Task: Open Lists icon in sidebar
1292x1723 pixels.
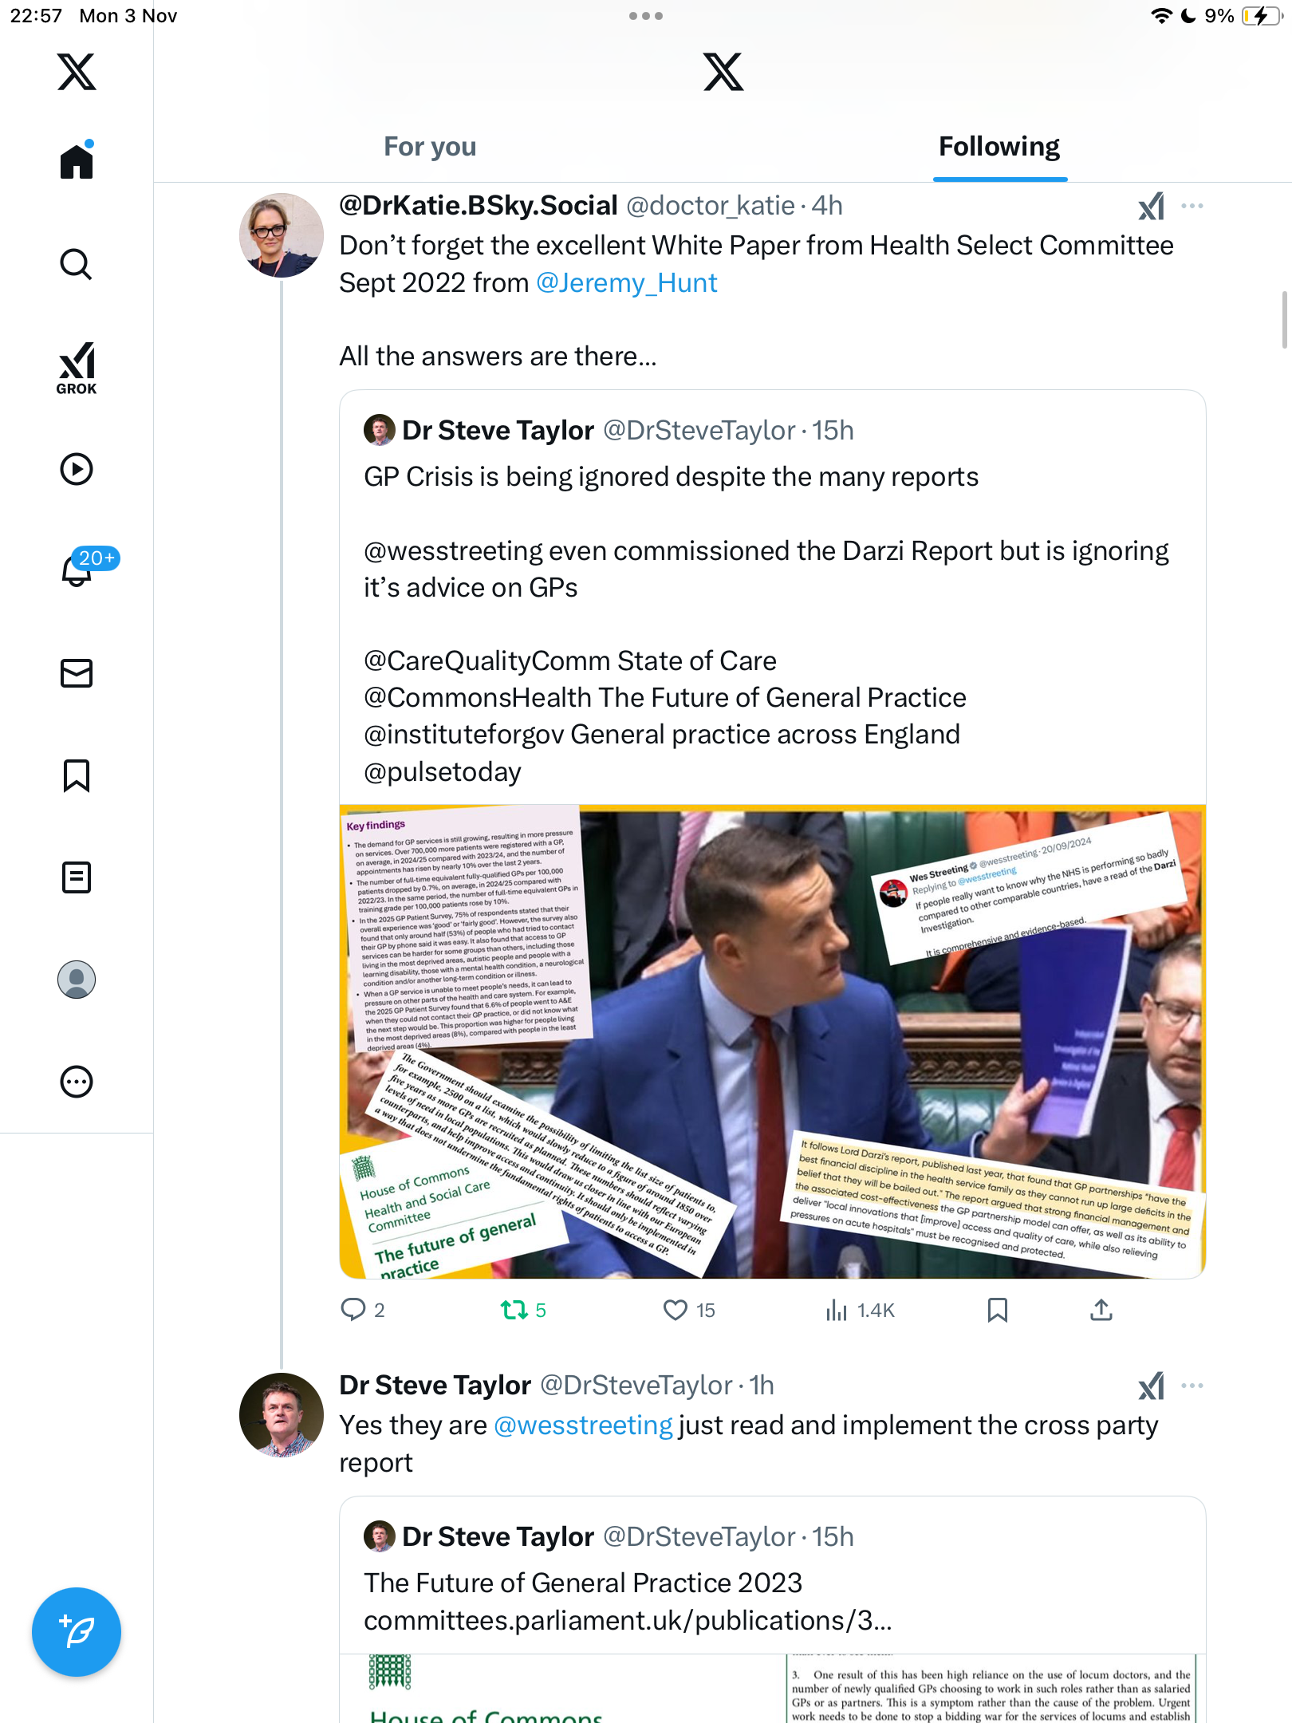Action: (76, 877)
